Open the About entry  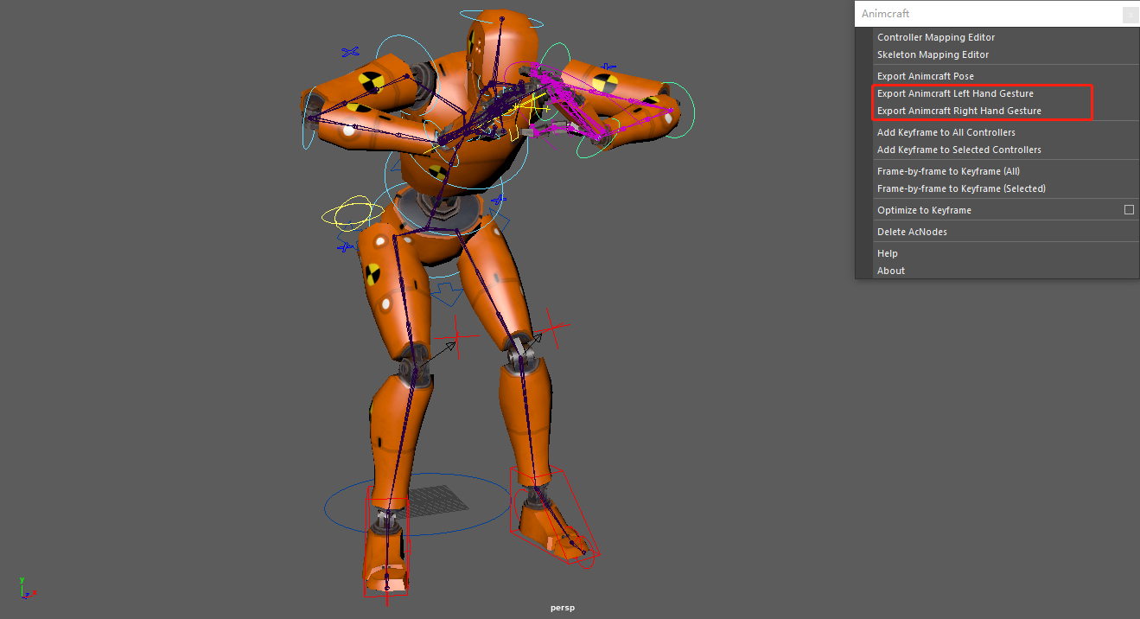click(891, 271)
